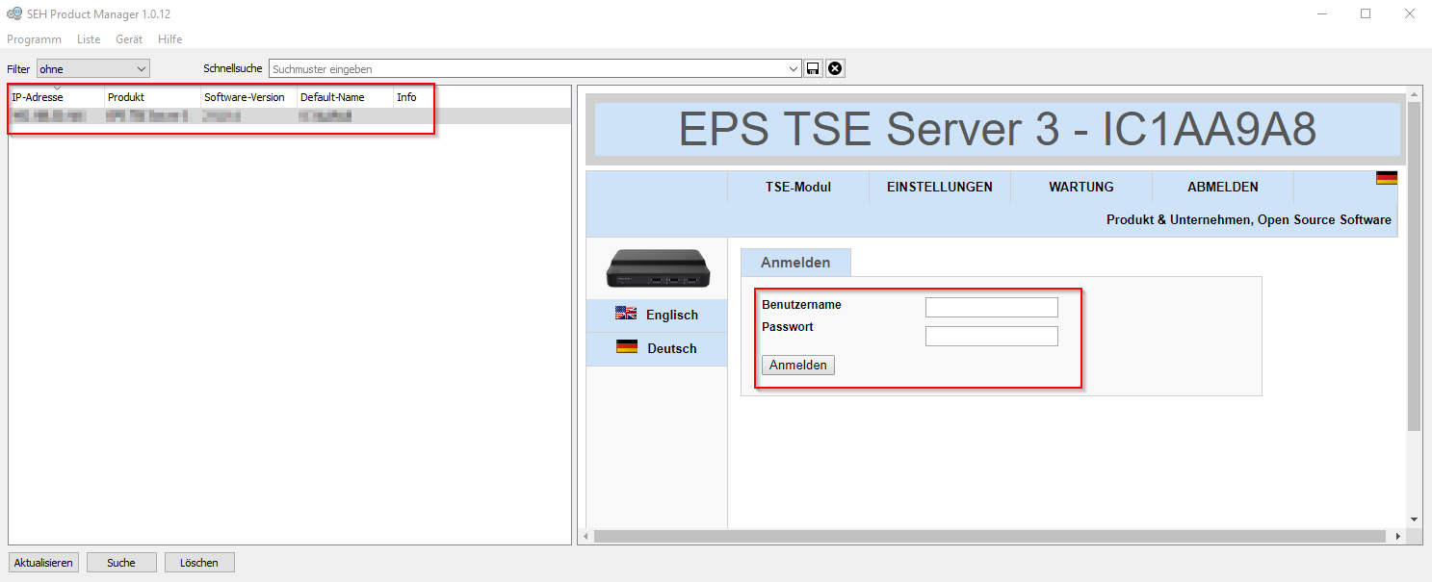This screenshot has width=1432, height=582.
Task: Go to the EINSTELLUNGEN tab
Action: pos(939,187)
